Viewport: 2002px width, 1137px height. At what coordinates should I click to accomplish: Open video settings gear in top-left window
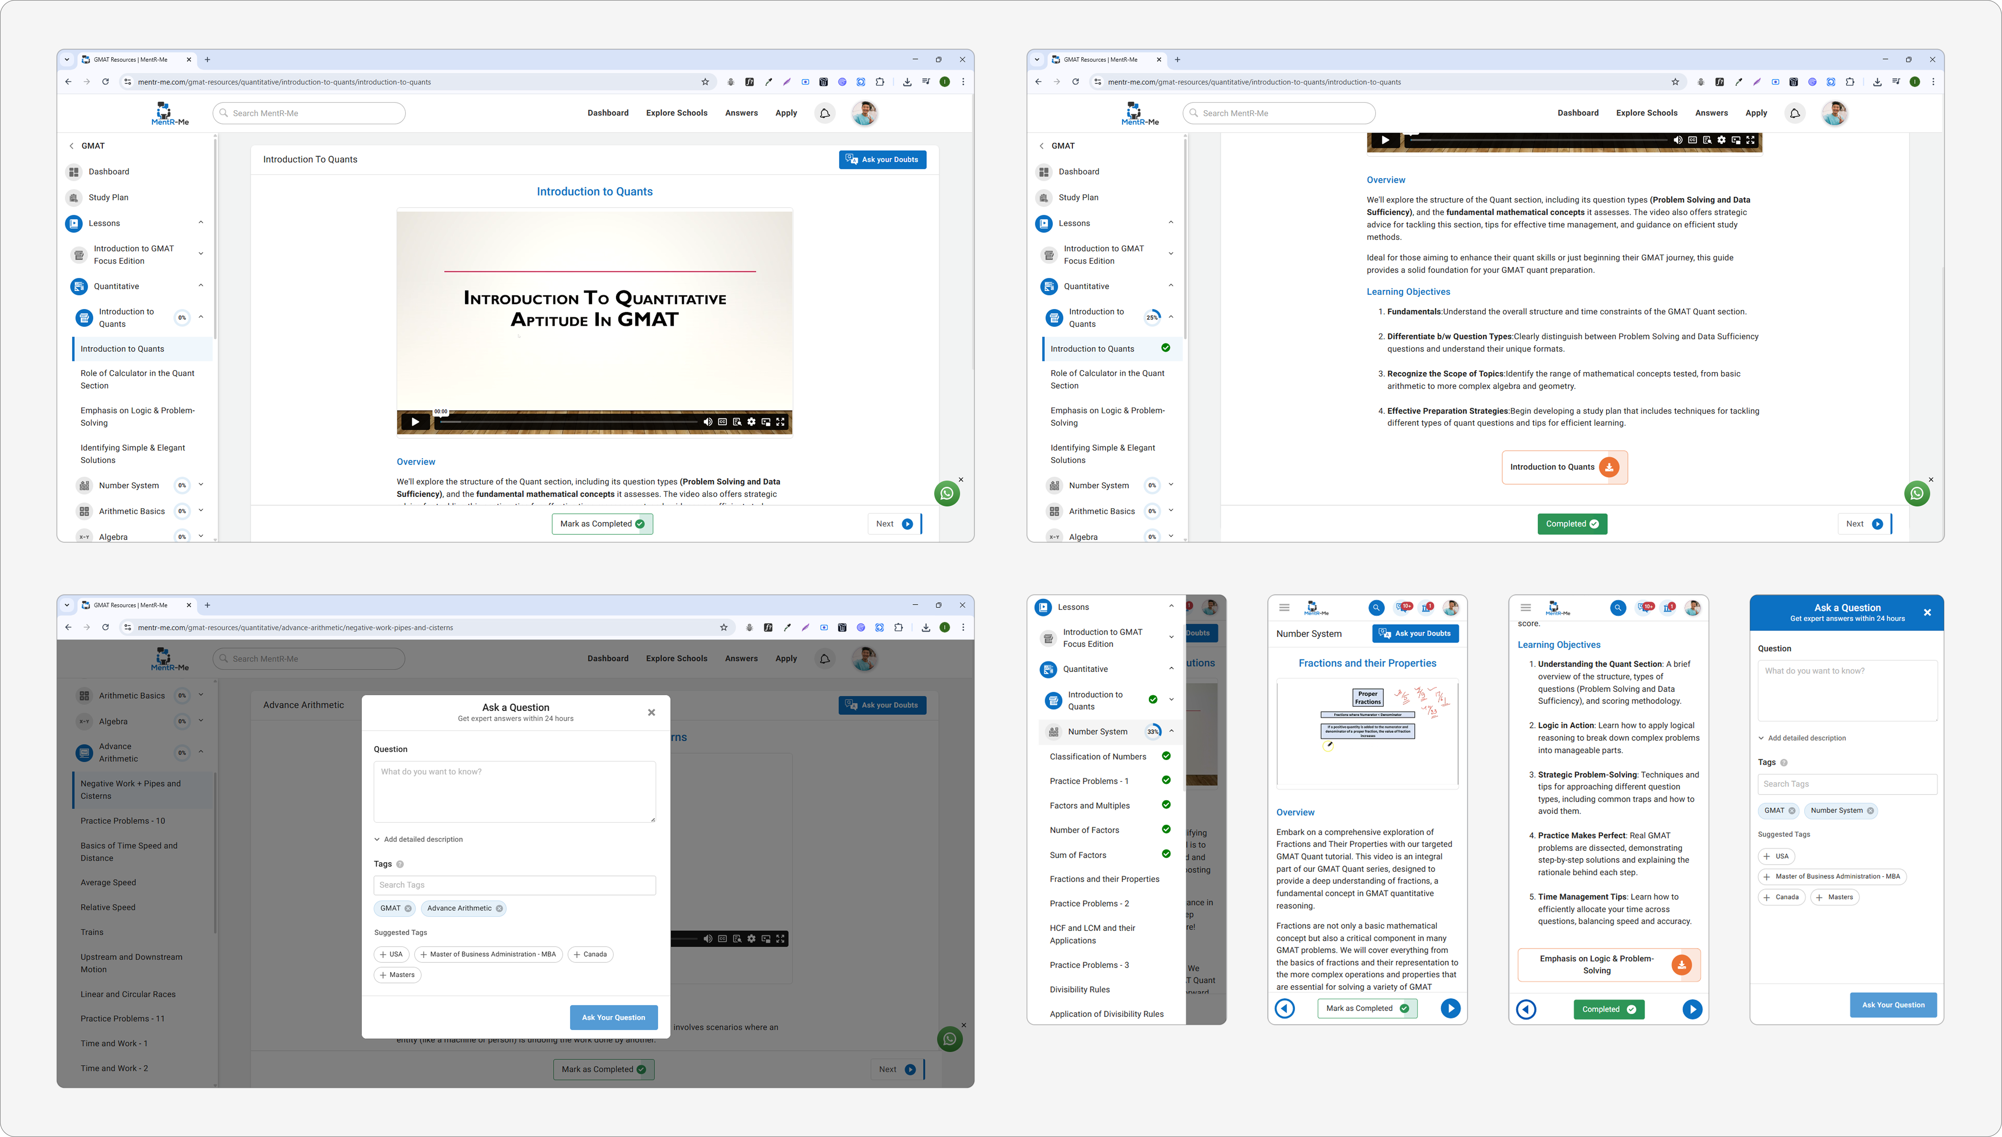(x=752, y=422)
